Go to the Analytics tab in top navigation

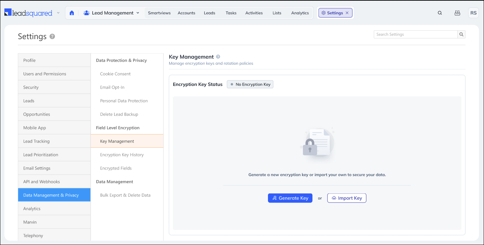pyautogui.click(x=300, y=13)
